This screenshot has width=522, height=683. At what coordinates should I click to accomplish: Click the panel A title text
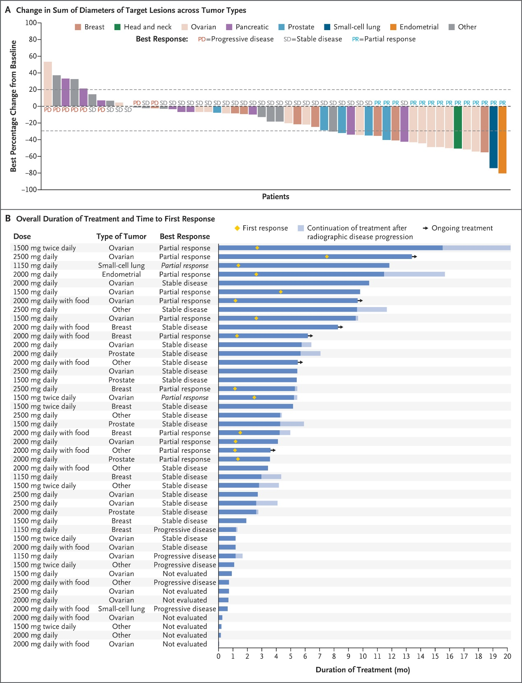pyautogui.click(x=131, y=10)
